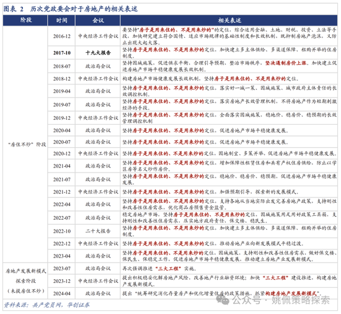Click the red text 坚决遏制房价上涨

[x=286, y=63]
